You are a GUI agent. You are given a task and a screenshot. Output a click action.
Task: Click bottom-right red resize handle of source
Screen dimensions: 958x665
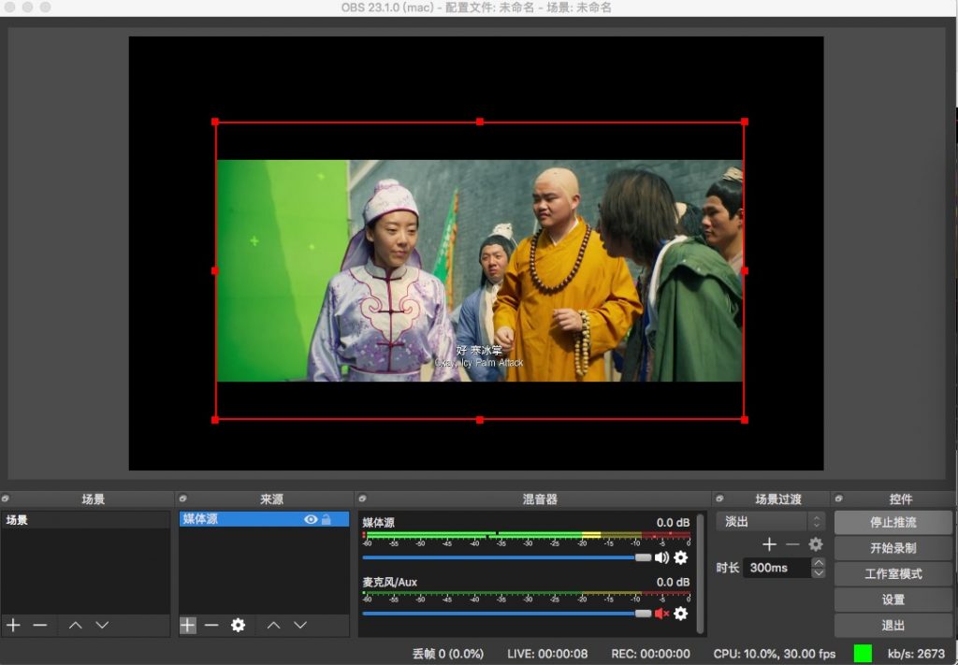(x=744, y=420)
